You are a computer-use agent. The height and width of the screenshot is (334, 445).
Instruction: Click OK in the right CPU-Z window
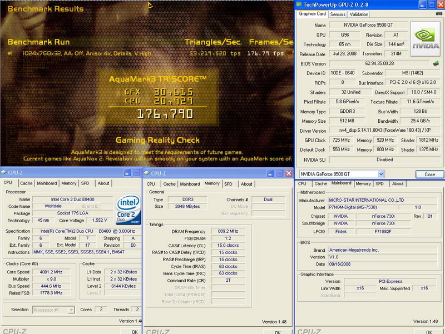pyautogui.click(x=428, y=331)
